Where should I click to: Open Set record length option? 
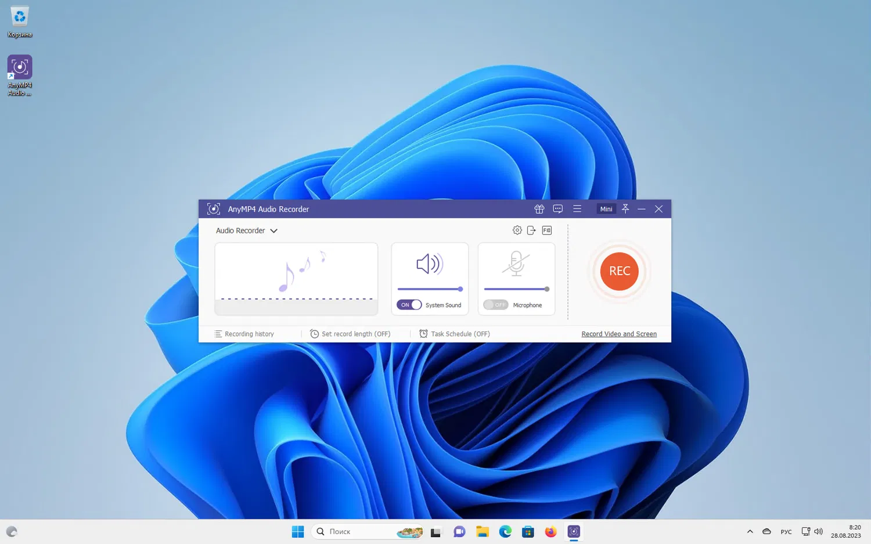[x=350, y=334]
